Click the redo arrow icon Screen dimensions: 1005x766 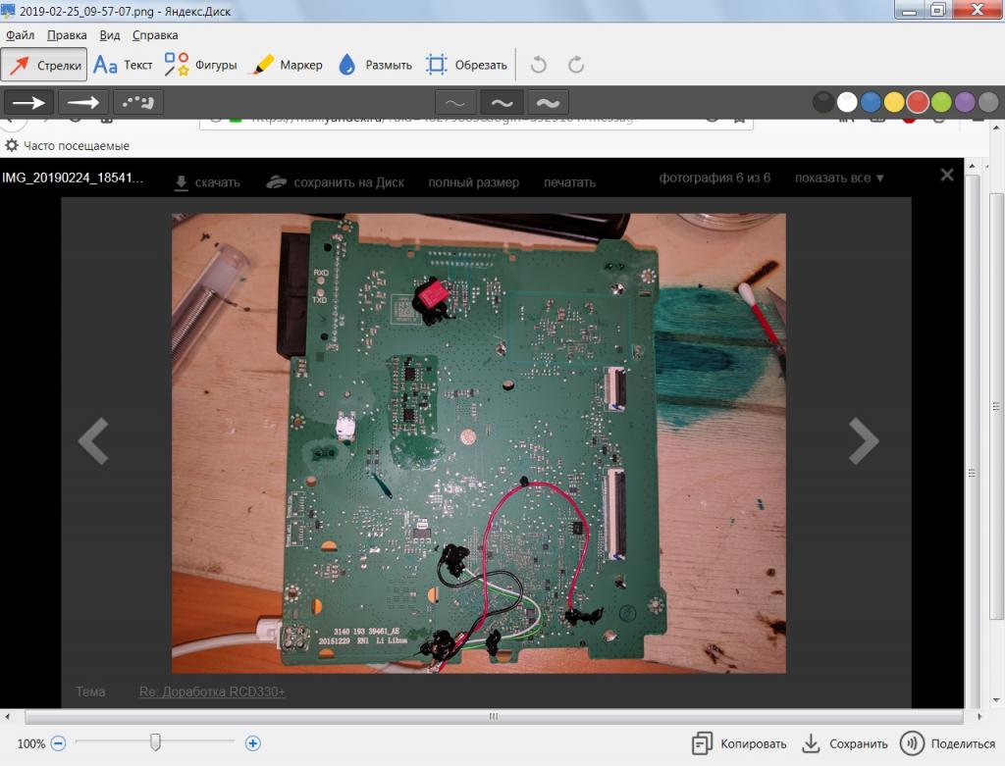(x=575, y=65)
